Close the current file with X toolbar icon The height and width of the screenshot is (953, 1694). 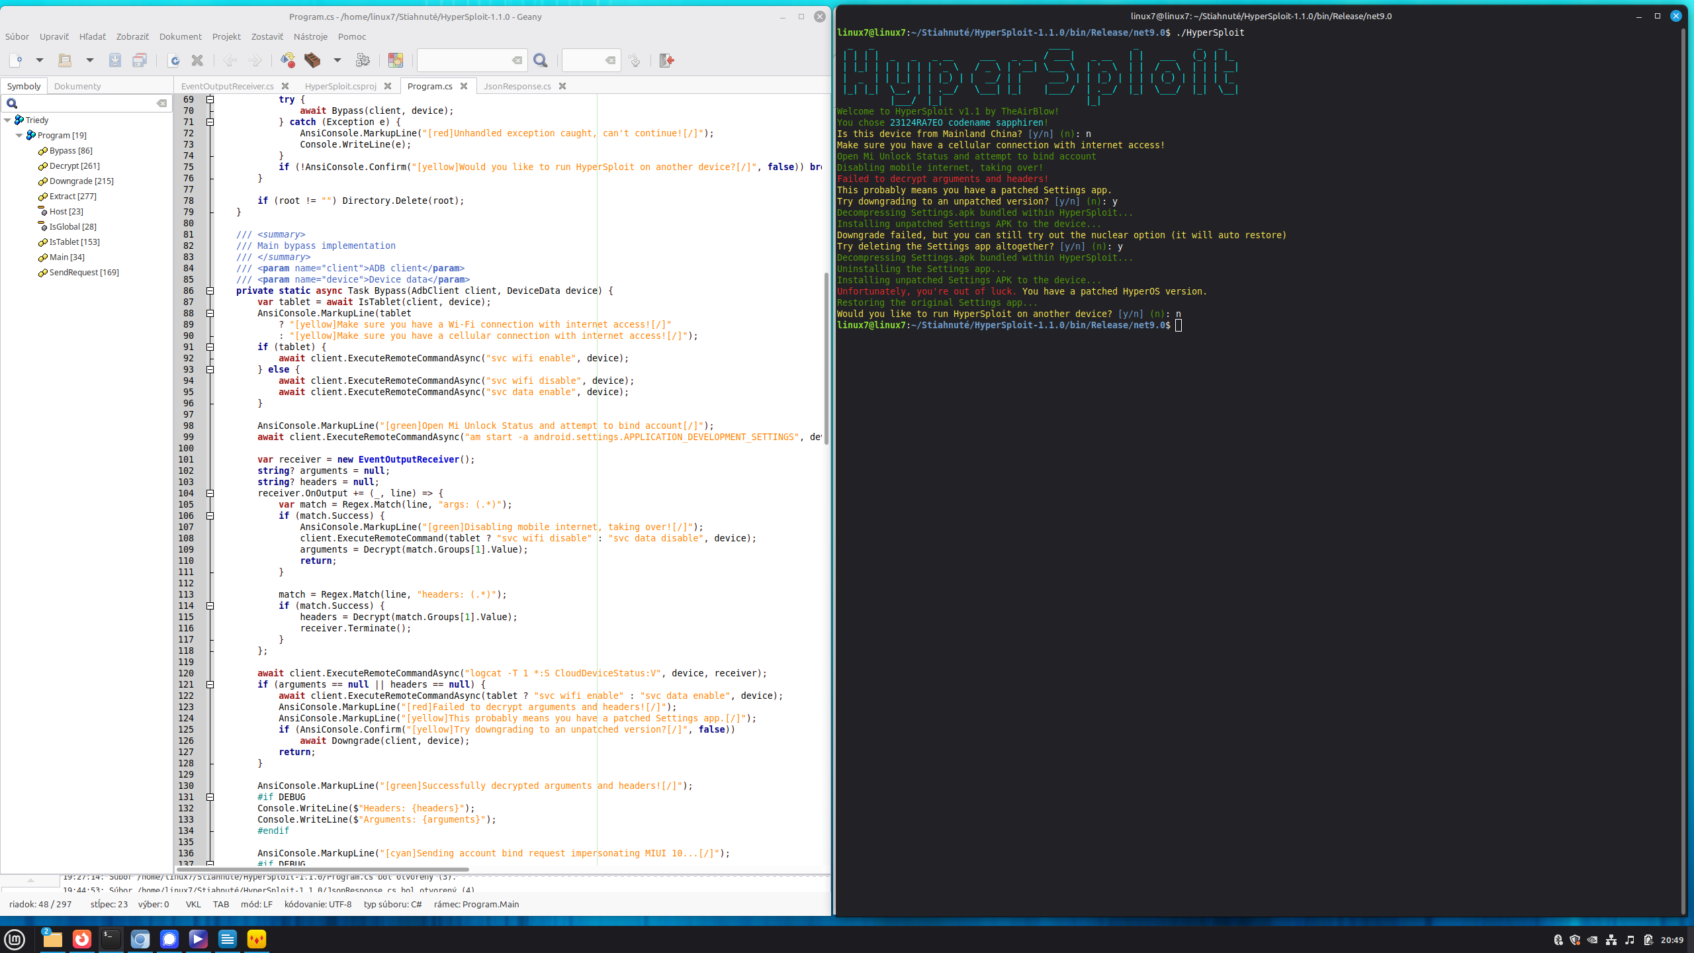(x=197, y=60)
